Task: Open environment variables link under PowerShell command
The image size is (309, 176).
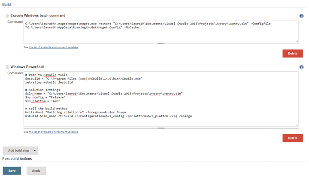Action: point(51,132)
